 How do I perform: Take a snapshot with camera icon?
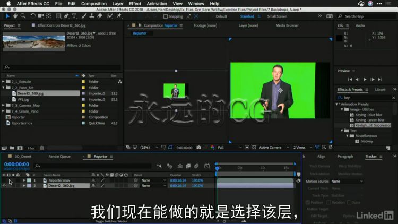[199, 148]
